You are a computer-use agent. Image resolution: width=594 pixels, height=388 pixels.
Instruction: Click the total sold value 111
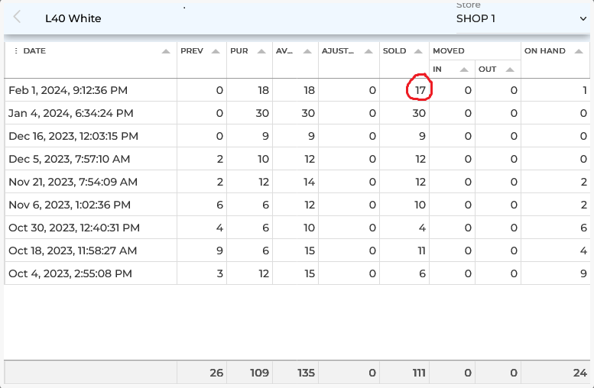coord(415,373)
